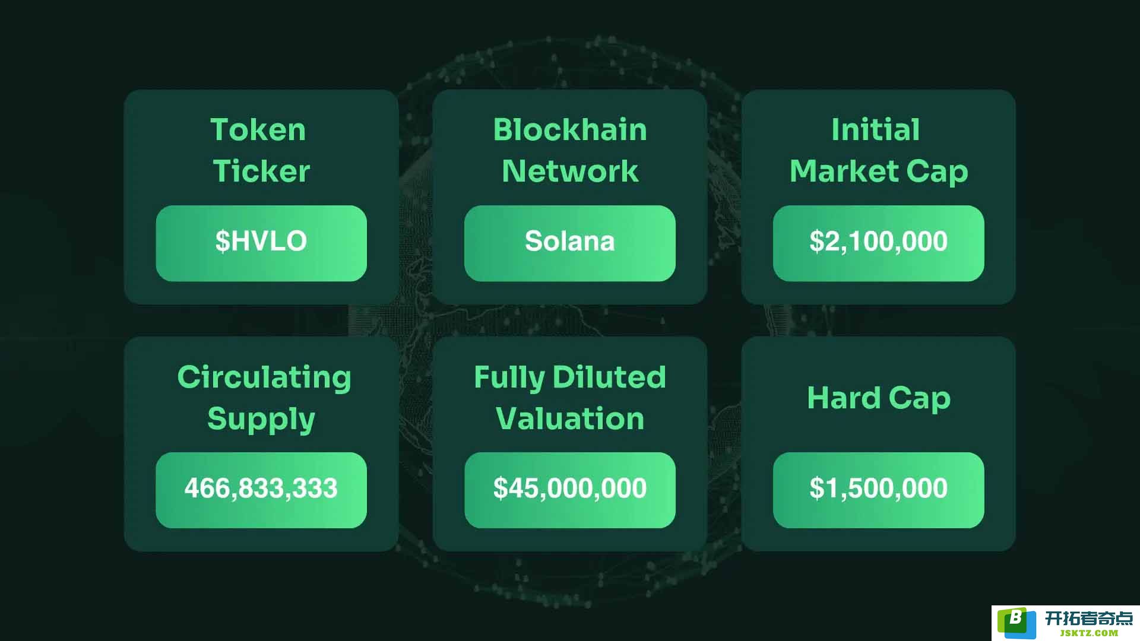Click the Circulating Supply heading
Image resolution: width=1140 pixels, height=641 pixels.
(x=263, y=398)
